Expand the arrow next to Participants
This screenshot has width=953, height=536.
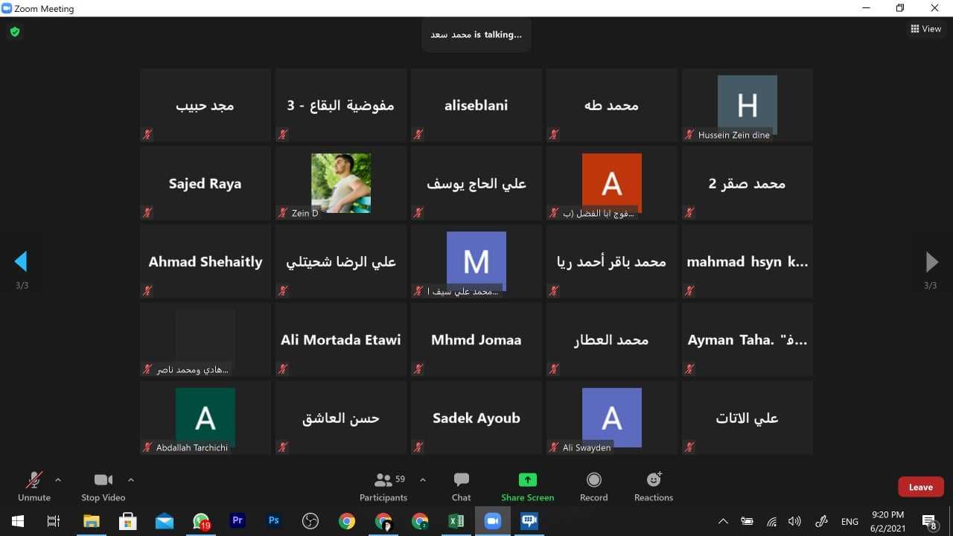(x=423, y=480)
